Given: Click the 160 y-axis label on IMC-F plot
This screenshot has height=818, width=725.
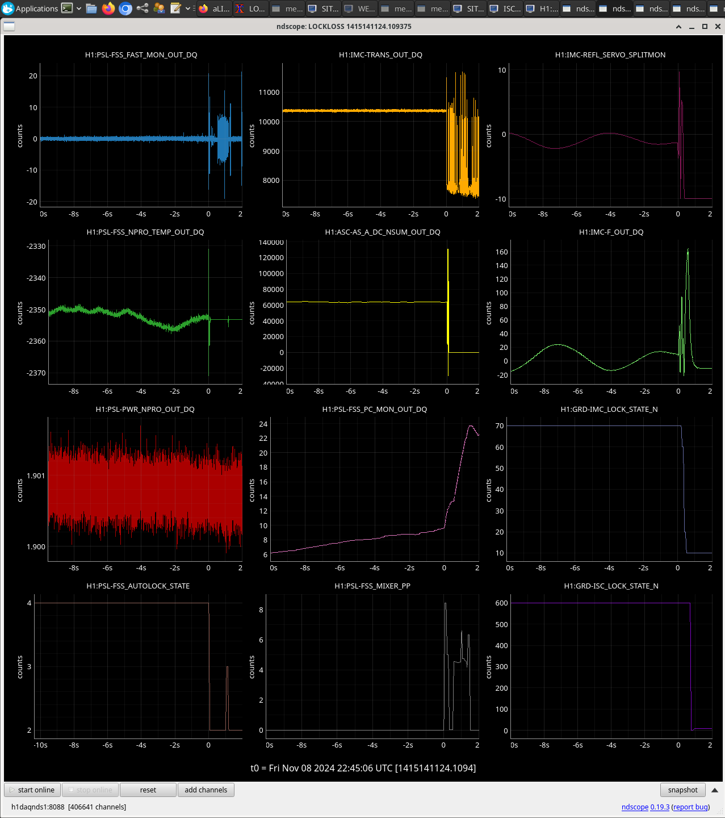Looking at the screenshot, I should pyautogui.click(x=502, y=252).
